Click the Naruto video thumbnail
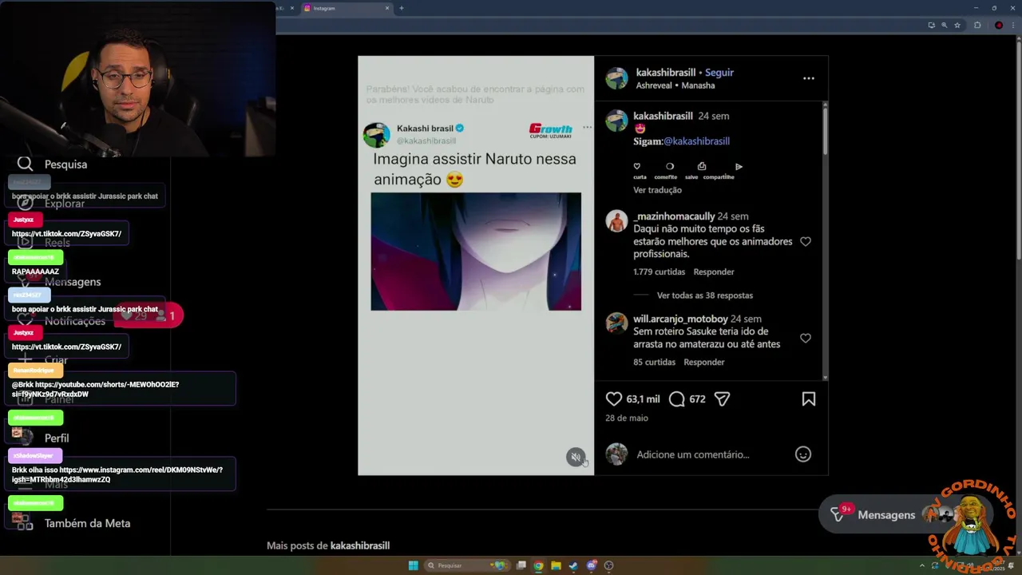Image resolution: width=1022 pixels, height=575 pixels. pyautogui.click(x=476, y=252)
